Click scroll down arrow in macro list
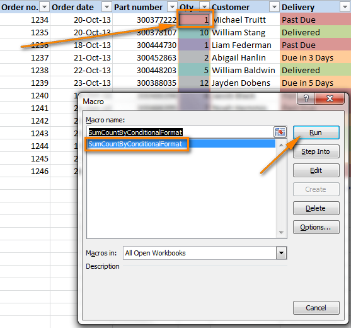The image size is (351, 328). (x=281, y=233)
